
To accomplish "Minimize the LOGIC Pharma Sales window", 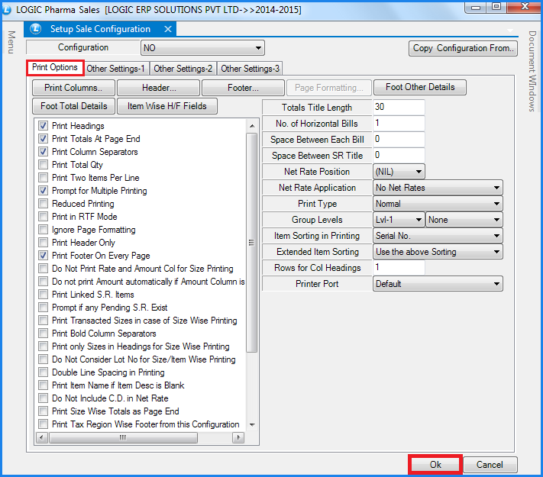I will [x=476, y=8].
